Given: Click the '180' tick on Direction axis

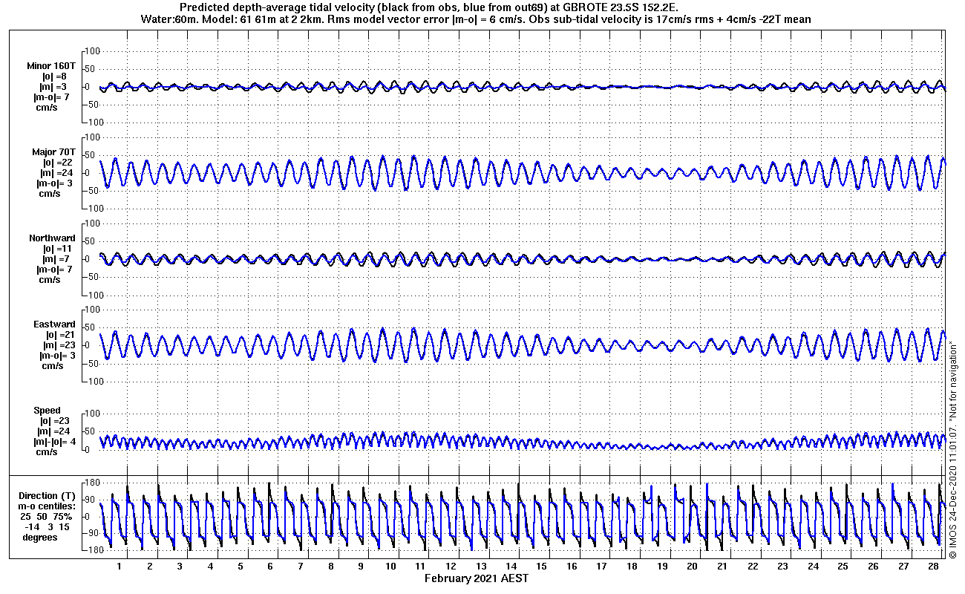Looking at the screenshot, I should pos(93,483).
